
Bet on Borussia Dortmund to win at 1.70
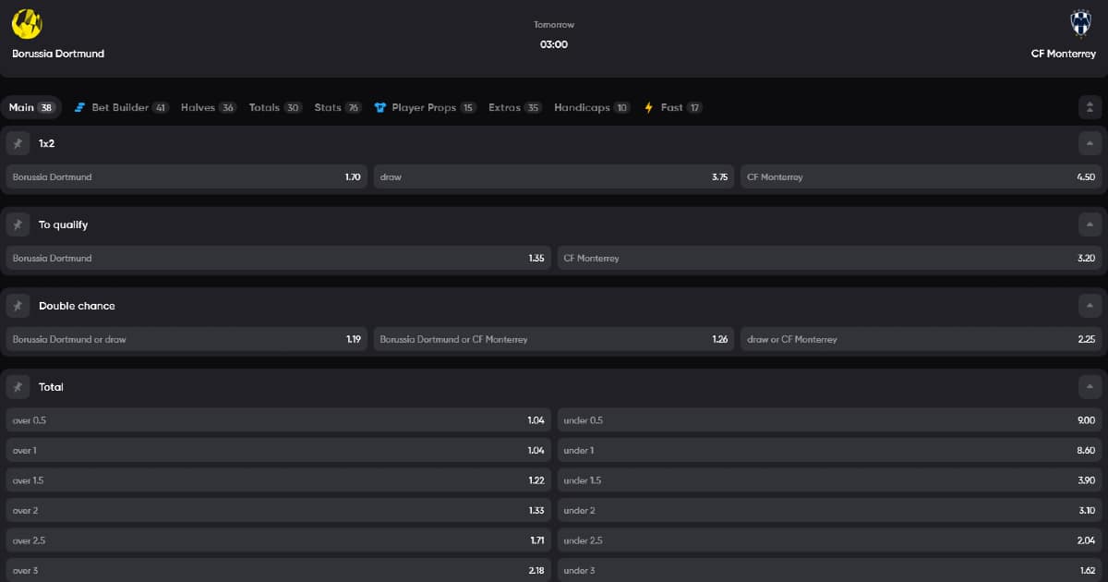187,176
